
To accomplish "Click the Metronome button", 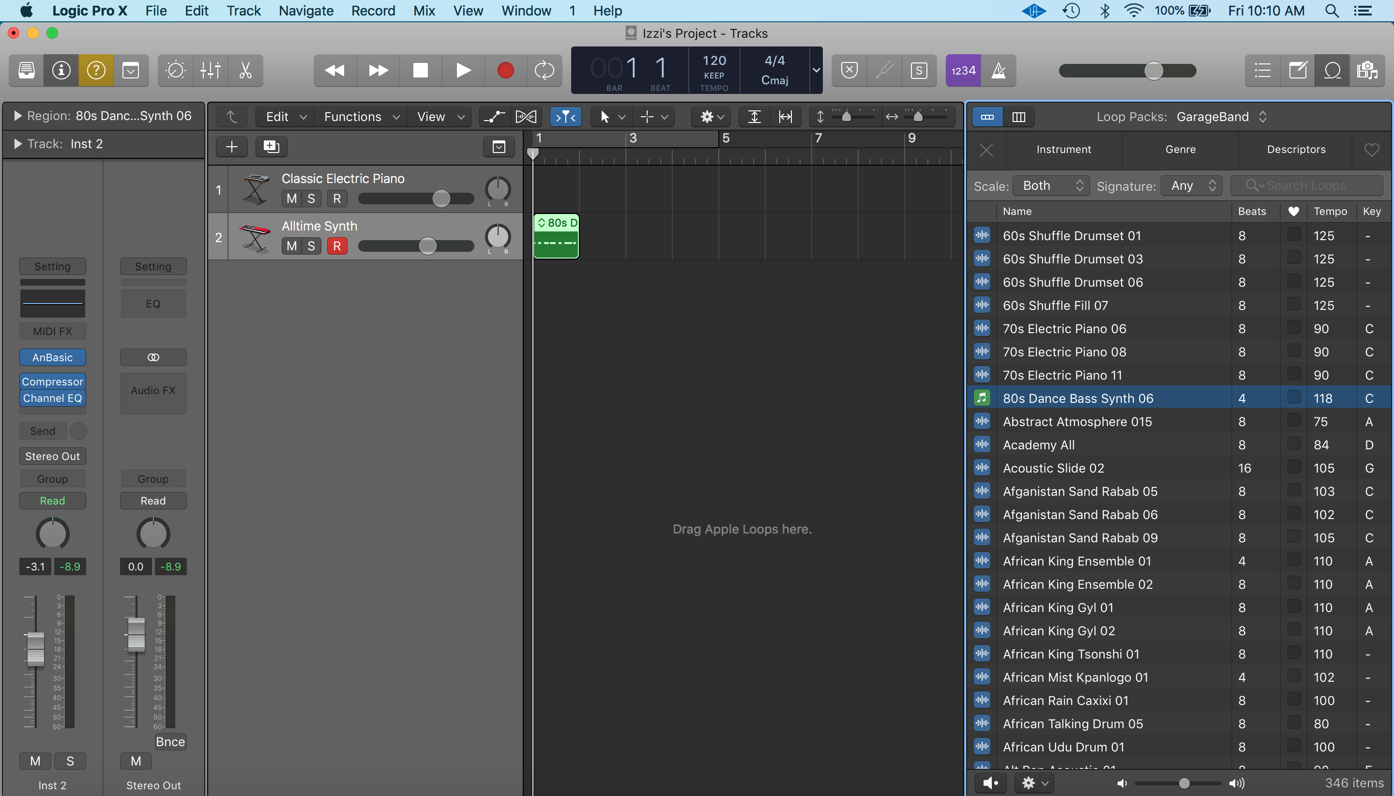I will (x=999, y=71).
